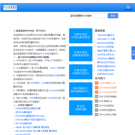Open hot item 06 DIV+CSS虚线边

coord(106,106)
